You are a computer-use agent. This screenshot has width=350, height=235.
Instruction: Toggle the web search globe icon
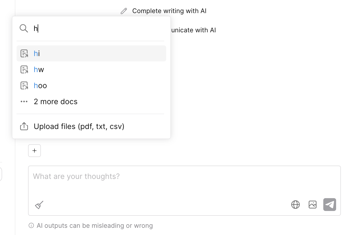point(295,205)
